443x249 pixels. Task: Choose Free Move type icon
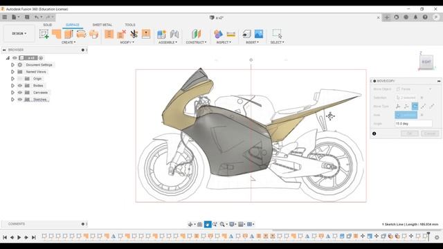coord(398,107)
